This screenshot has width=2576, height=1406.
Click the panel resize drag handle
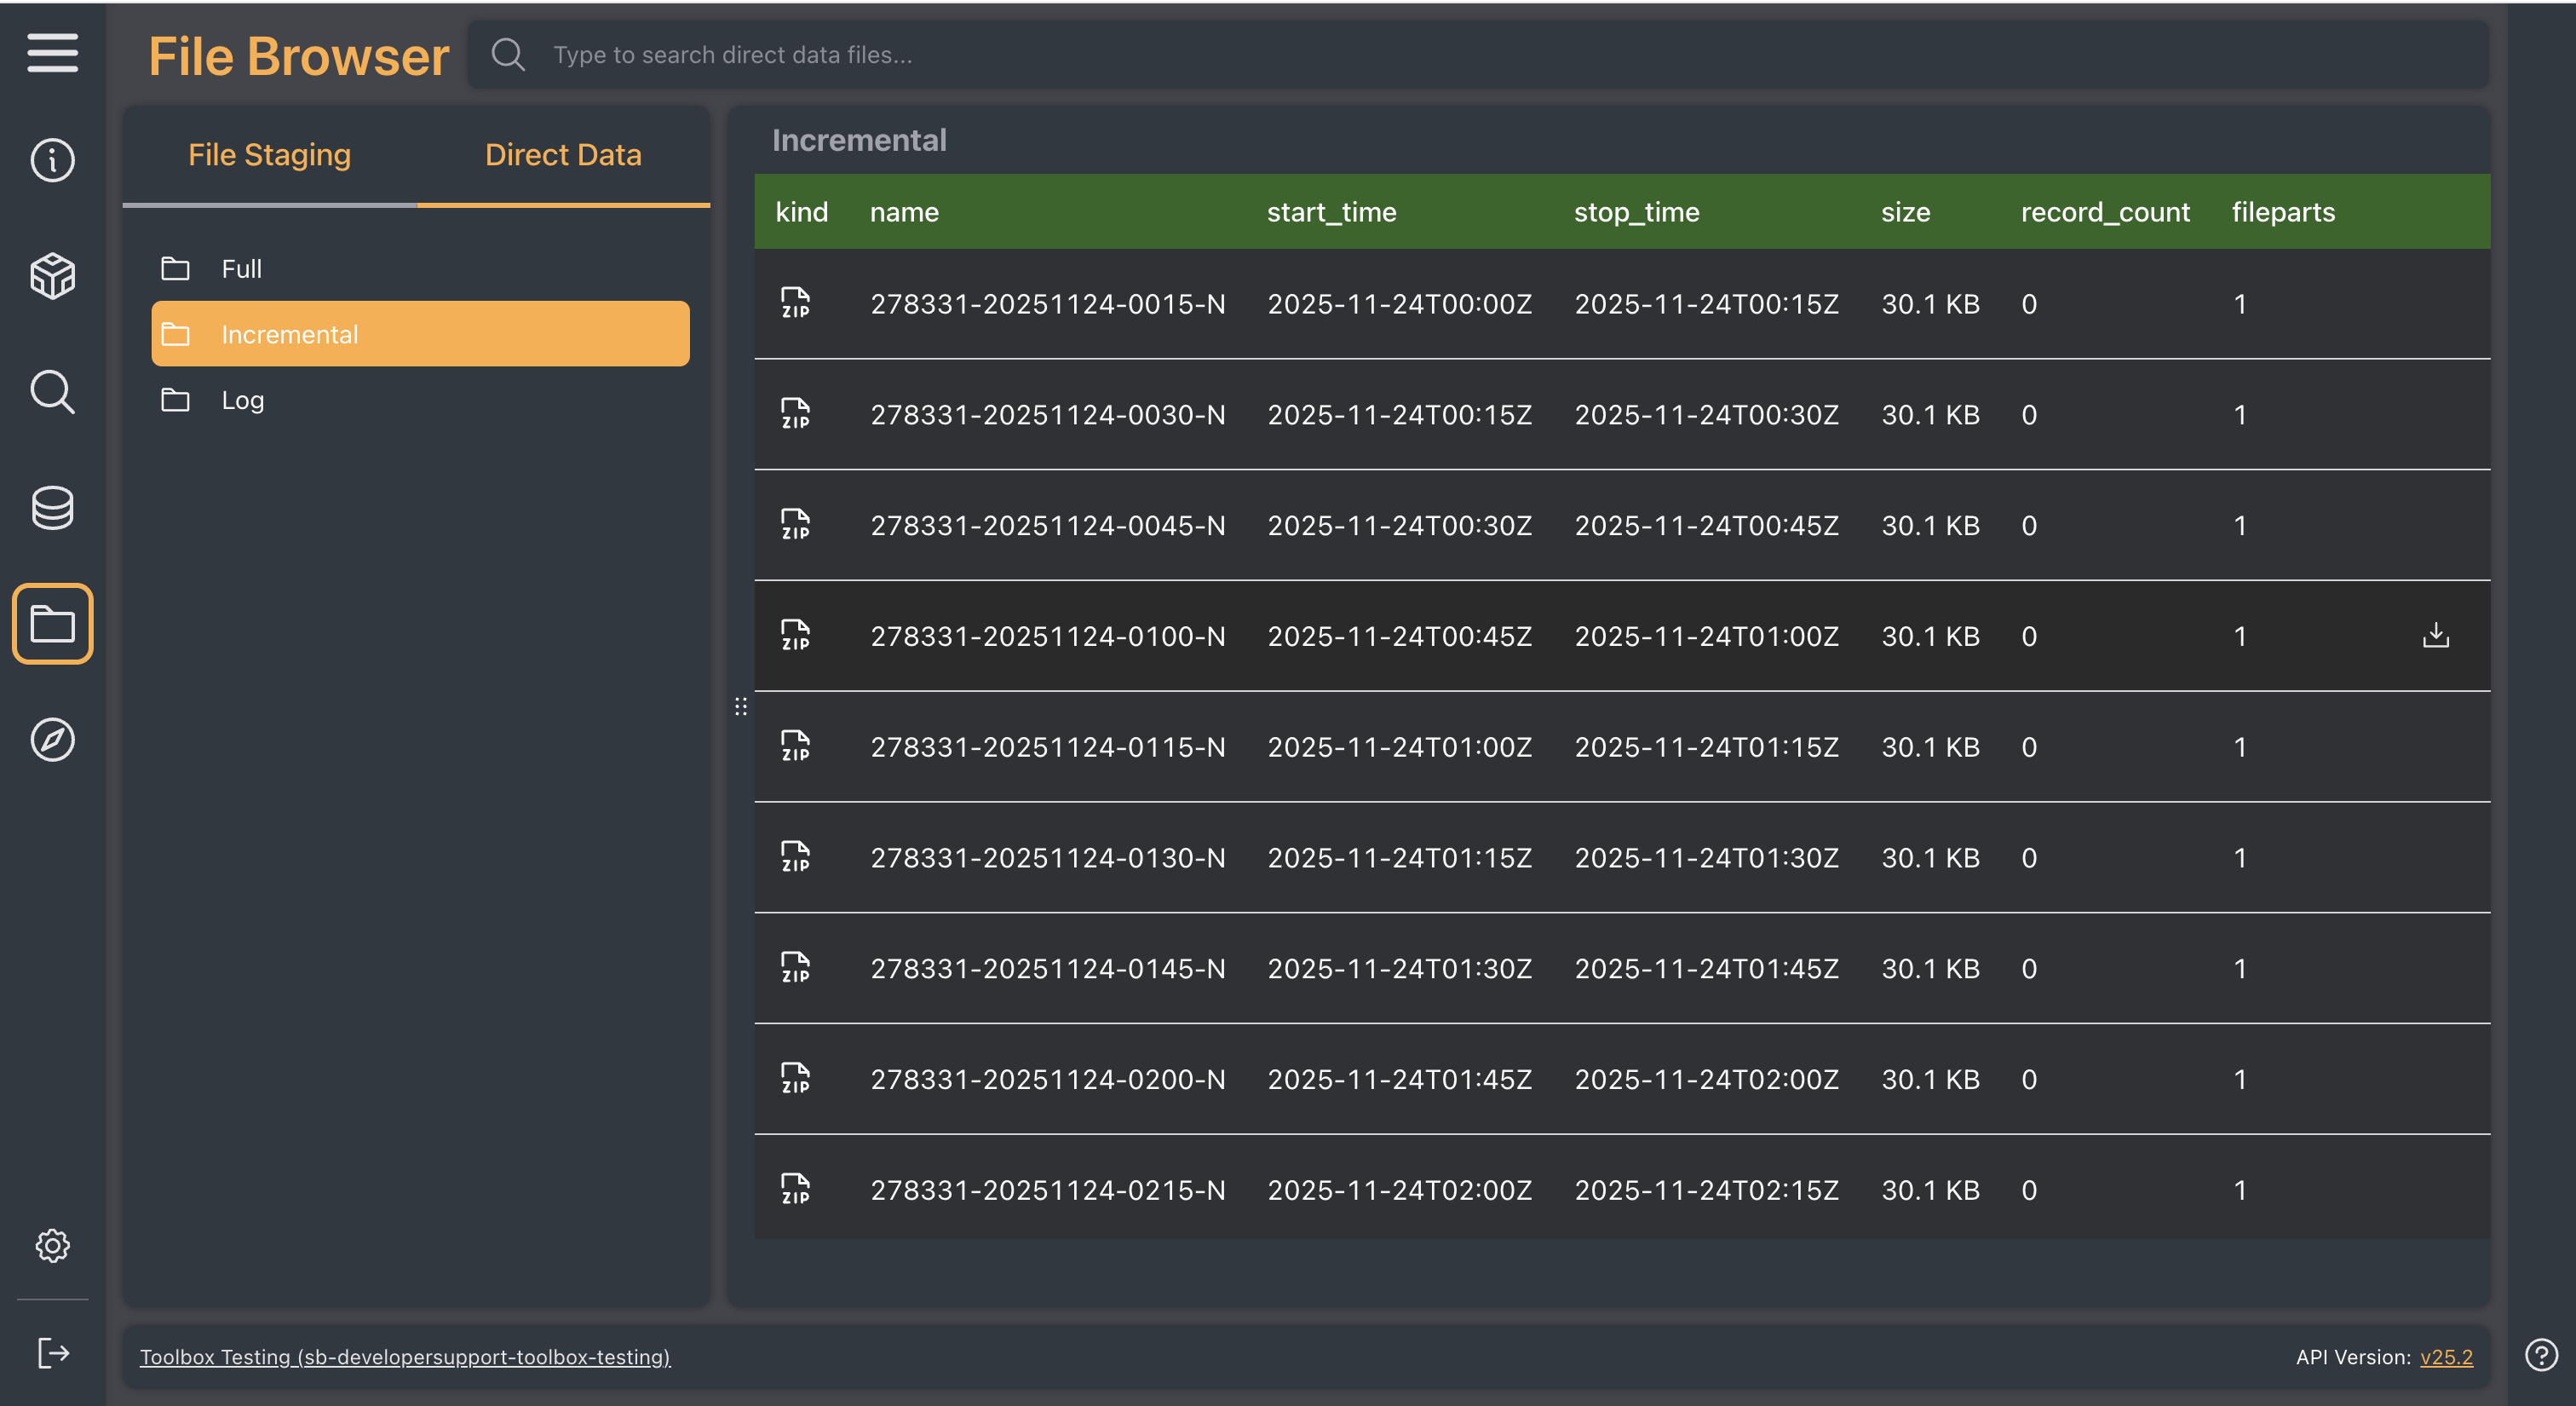[740, 707]
